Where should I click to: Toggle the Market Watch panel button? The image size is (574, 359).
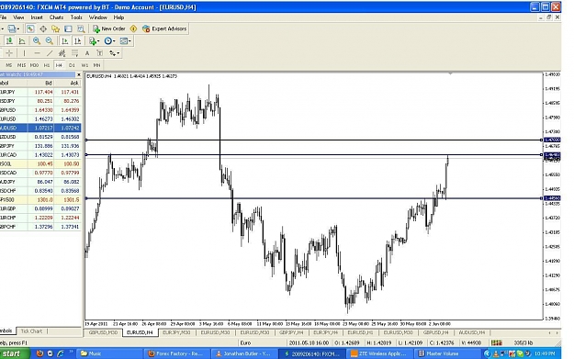pos(30,28)
